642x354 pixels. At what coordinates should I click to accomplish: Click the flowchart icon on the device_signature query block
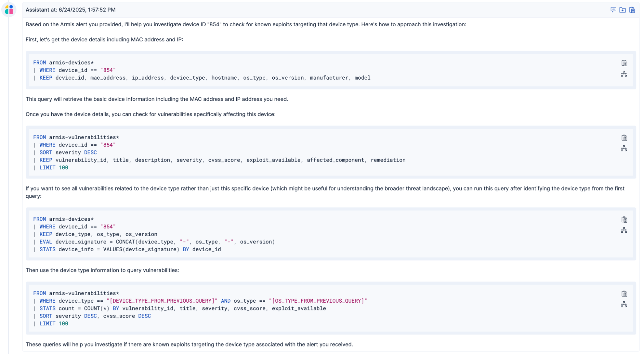(624, 230)
